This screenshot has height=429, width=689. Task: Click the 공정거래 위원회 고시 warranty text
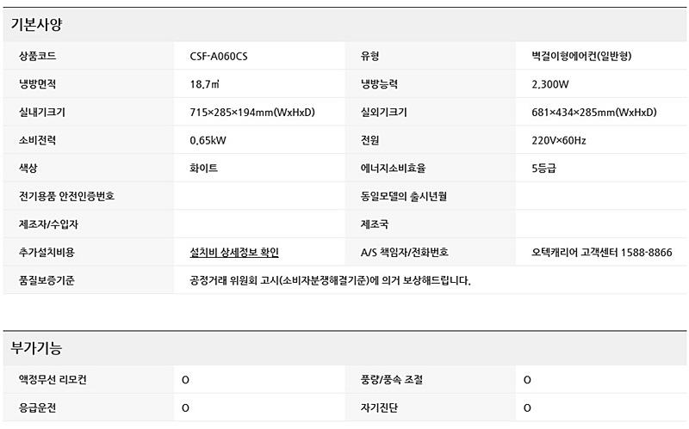pyautogui.click(x=330, y=280)
